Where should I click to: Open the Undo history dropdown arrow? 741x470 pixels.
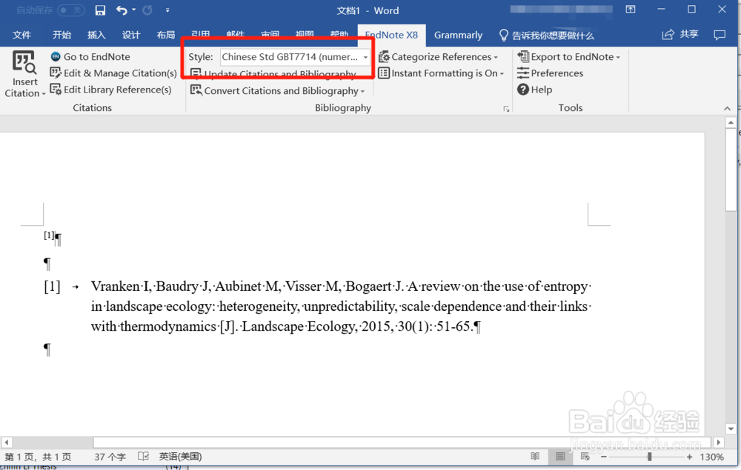pyautogui.click(x=133, y=10)
